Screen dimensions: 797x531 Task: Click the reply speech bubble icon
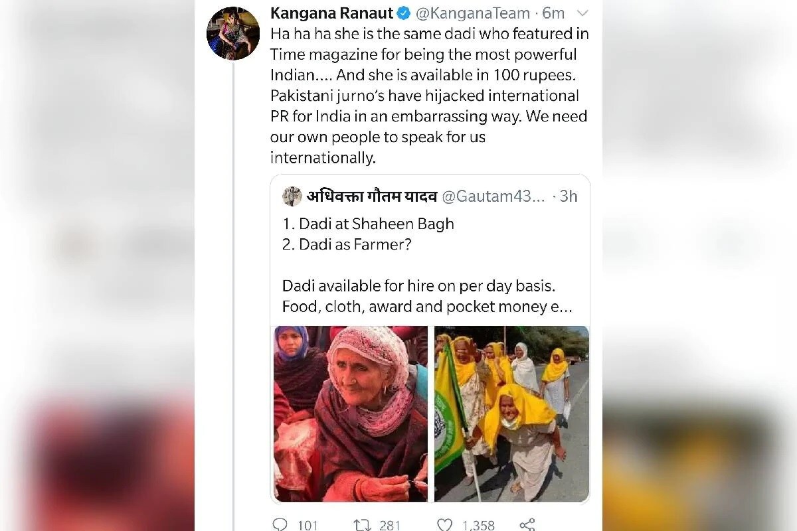(x=280, y=525)
